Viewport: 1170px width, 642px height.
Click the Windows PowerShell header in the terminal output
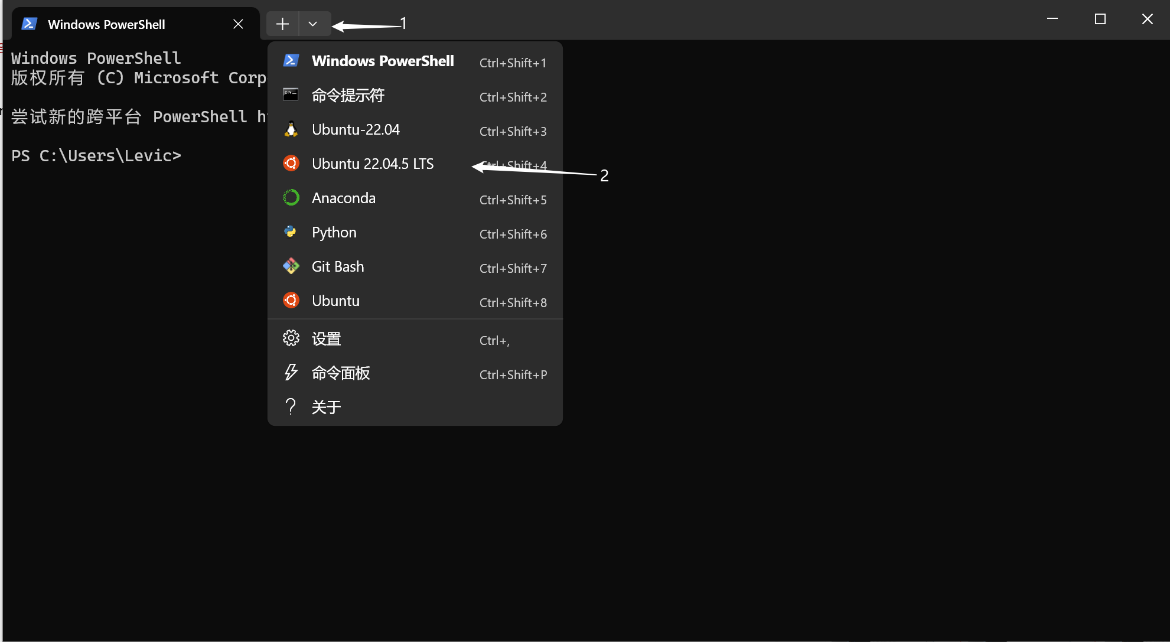[x=96, y=58]
